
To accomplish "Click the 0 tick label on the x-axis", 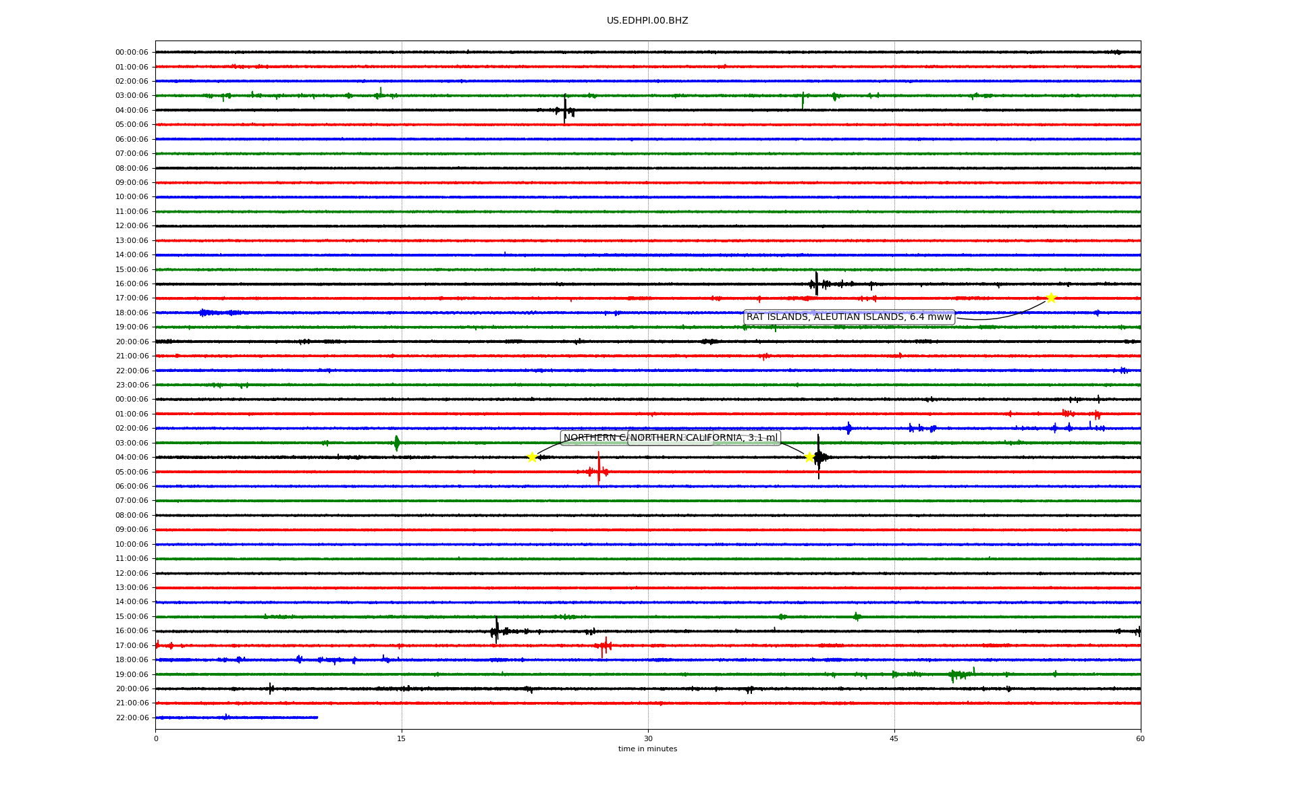I will 156,738.
